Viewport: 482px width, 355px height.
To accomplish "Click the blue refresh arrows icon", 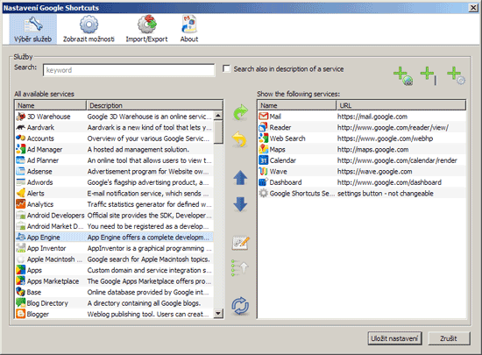I will click(x=240, y=306).
